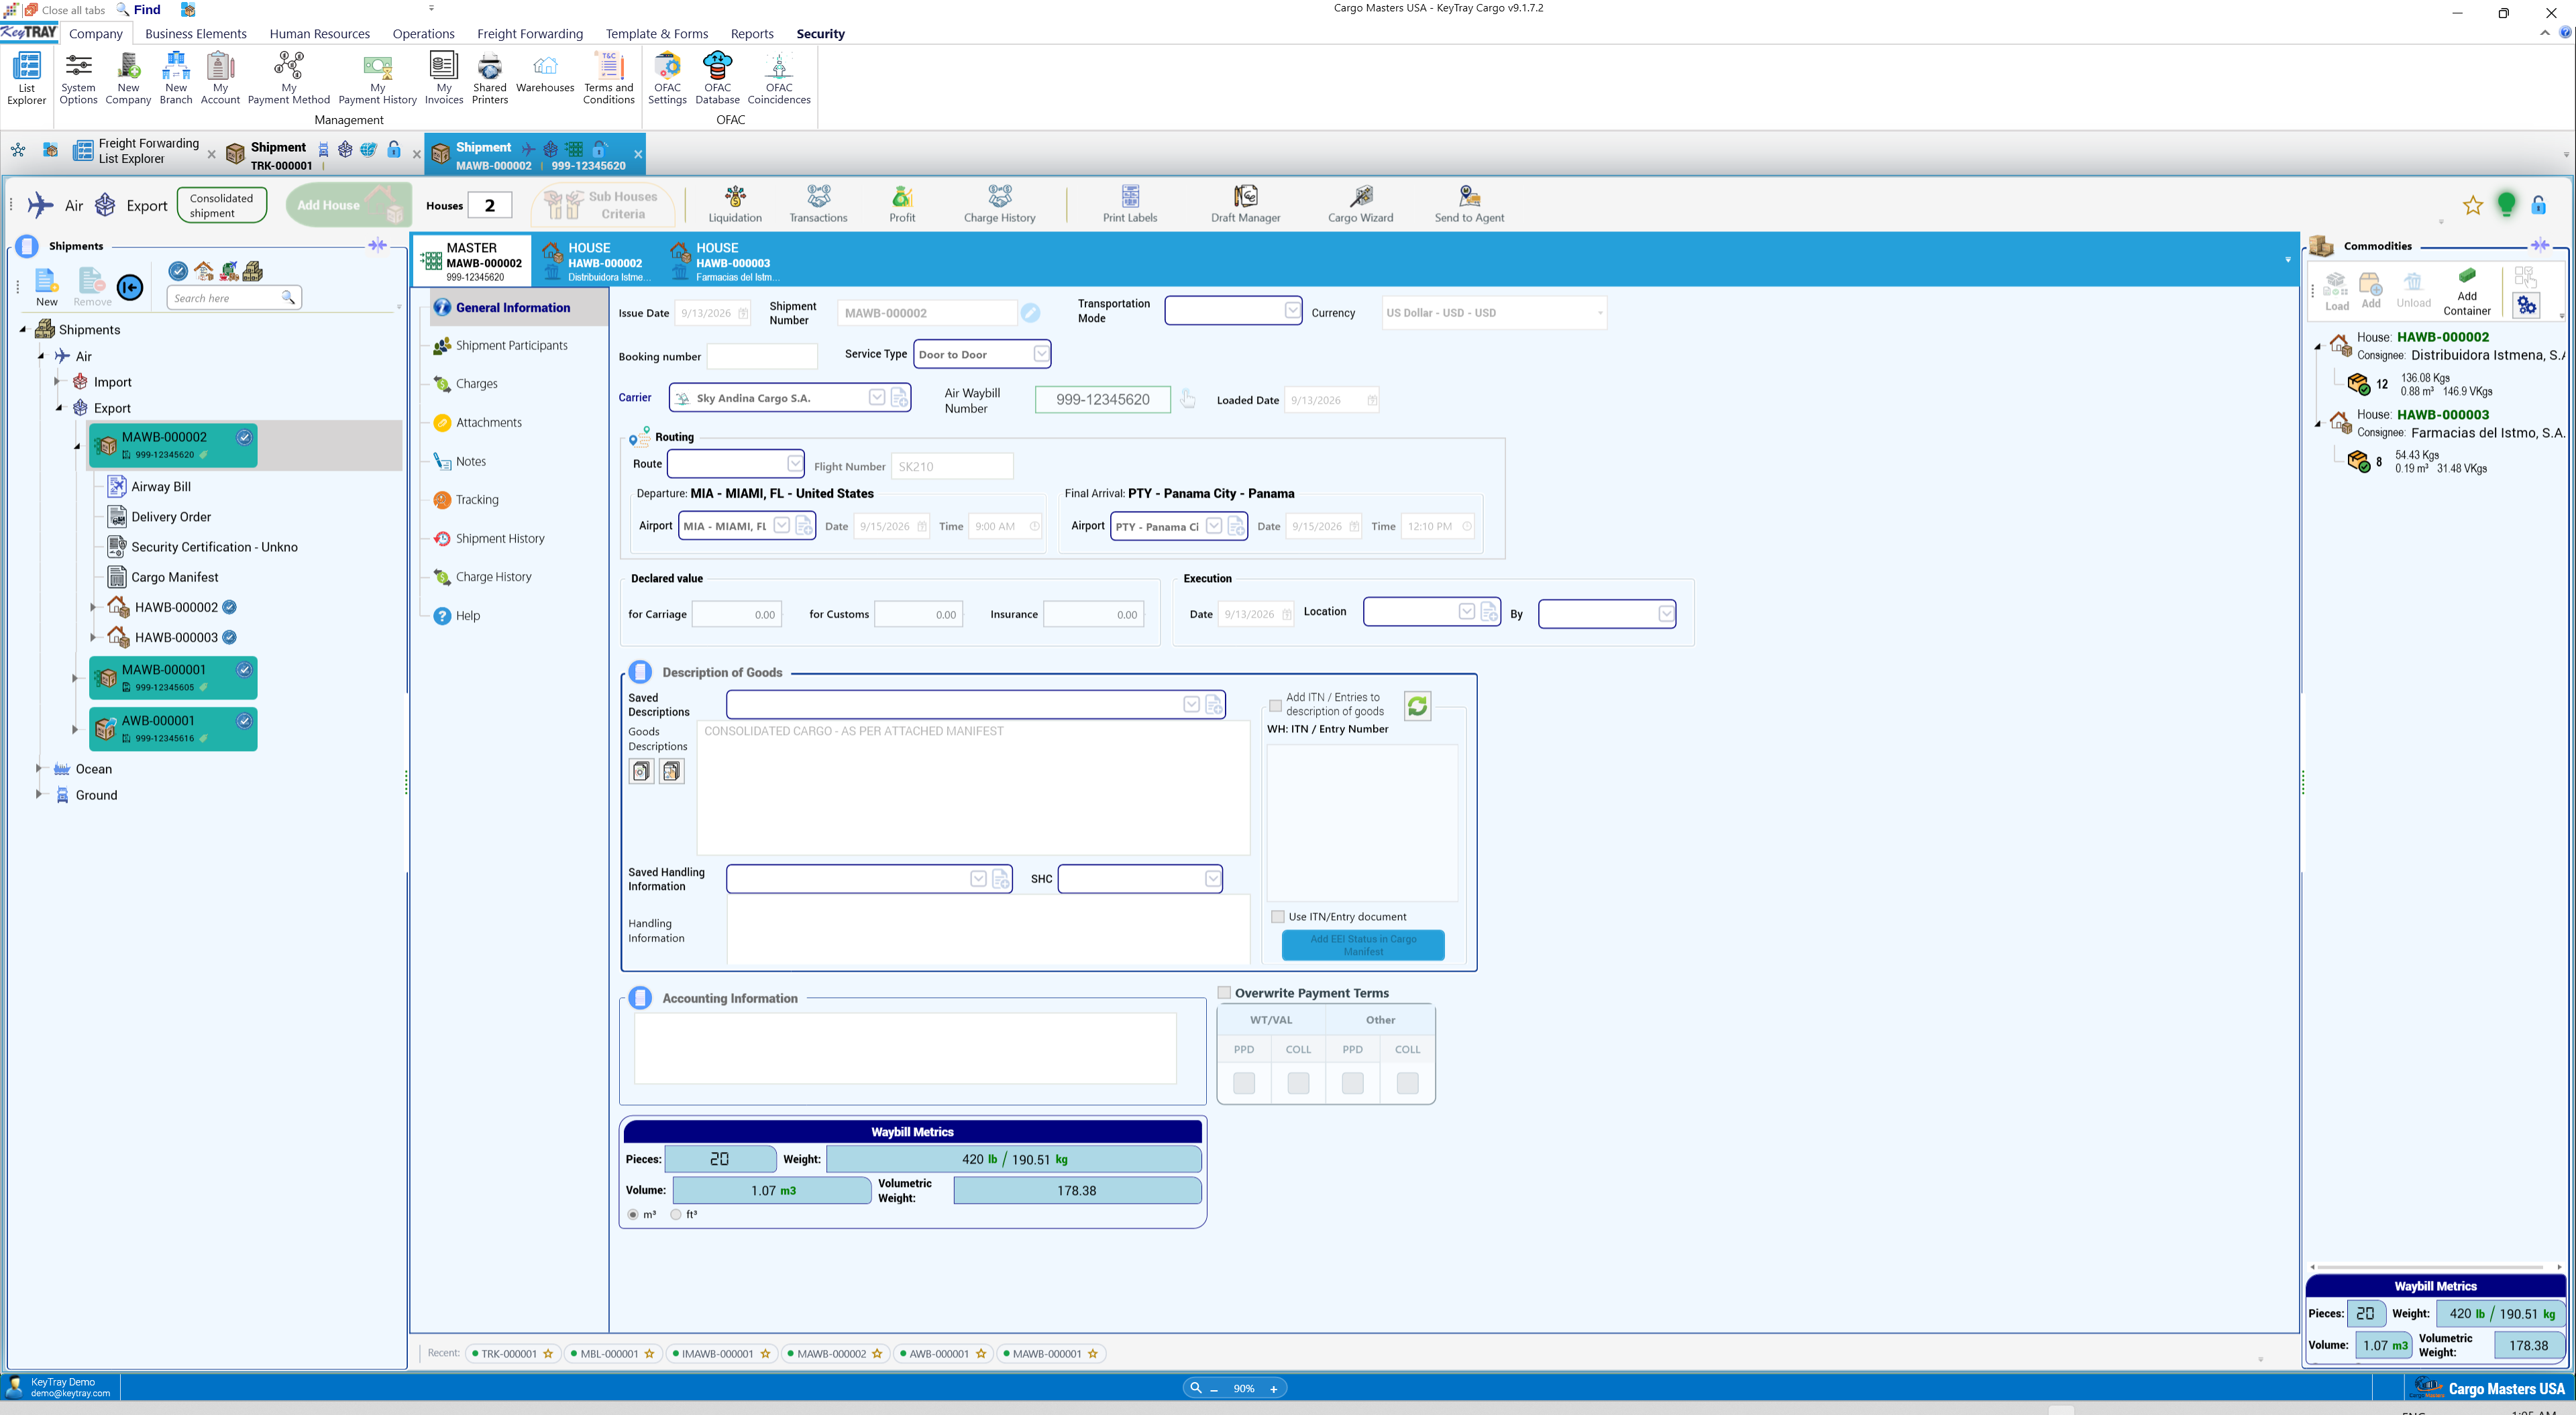Click zoom in plus on status bar

tap(1273, 1388)
